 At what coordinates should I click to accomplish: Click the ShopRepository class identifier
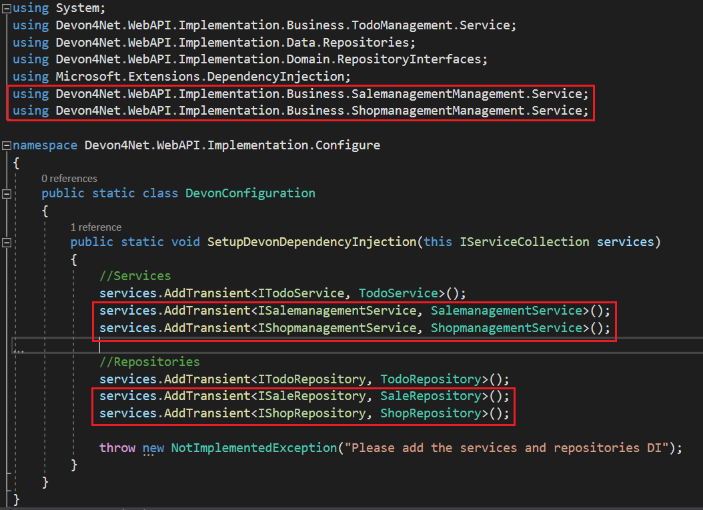[x=430, y=413]
